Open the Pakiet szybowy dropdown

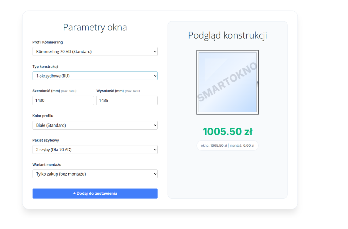coord(95,149)
